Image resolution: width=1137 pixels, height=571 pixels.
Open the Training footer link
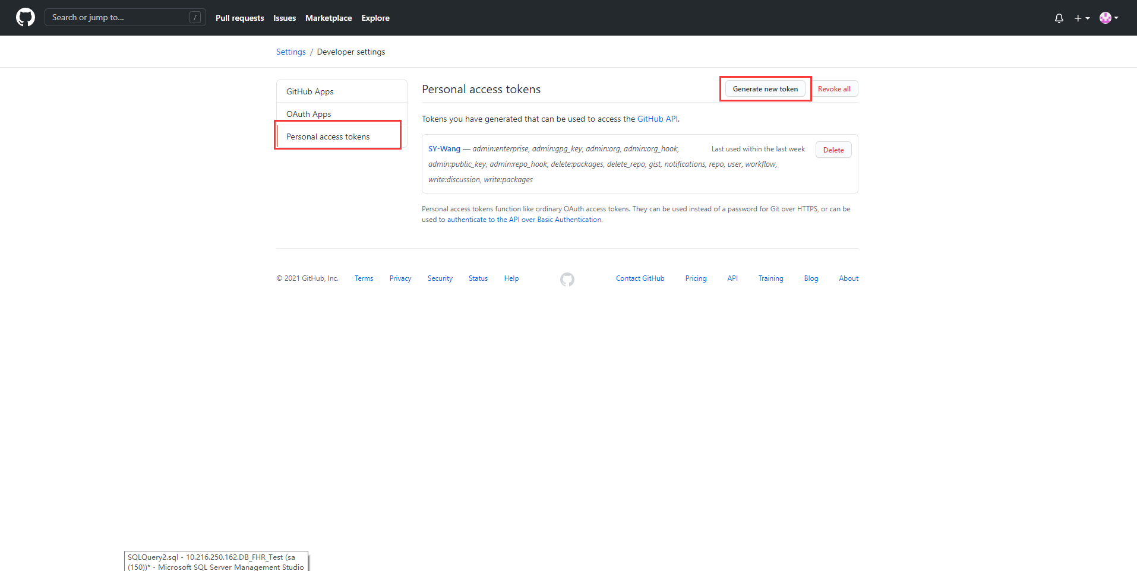(770, 278)
